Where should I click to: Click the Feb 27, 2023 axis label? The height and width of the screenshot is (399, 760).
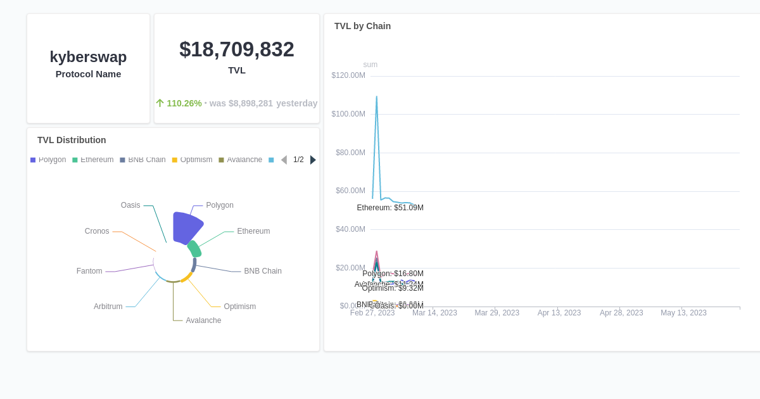[x=372, y=312]
